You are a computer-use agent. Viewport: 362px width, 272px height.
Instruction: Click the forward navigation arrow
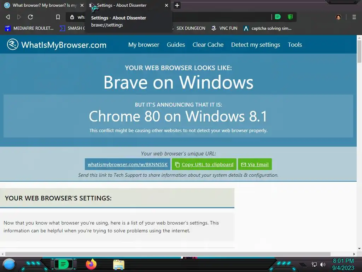(19, 17)
